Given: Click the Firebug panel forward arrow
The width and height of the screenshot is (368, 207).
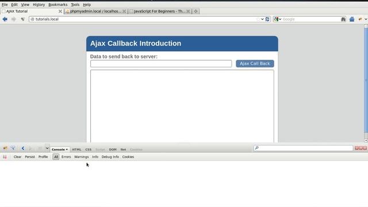Looking at the screenshot, I should (30, 148).
